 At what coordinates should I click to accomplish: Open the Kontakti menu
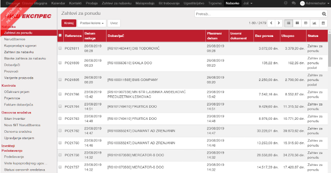(x=75, y=3)
